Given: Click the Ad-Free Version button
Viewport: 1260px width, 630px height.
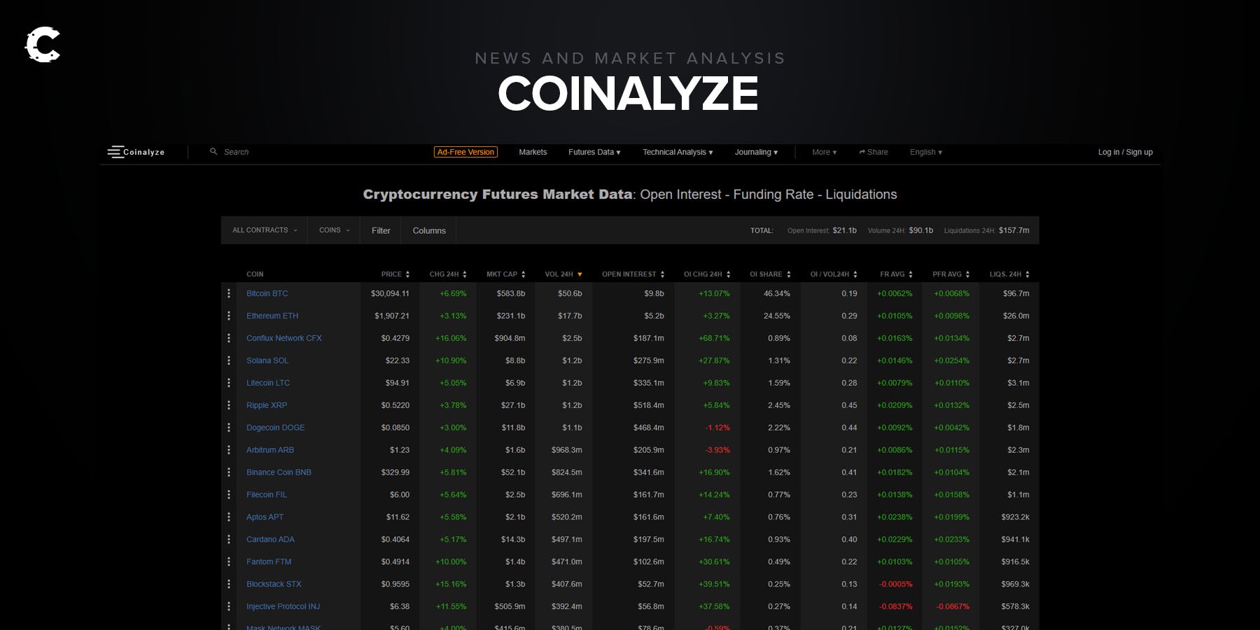Looking at the screenshot, I should pyautogui.click(x=465, y=152).
